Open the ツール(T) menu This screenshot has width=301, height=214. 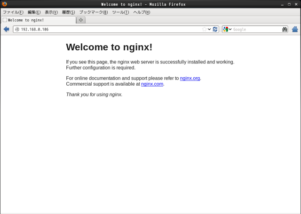click(120, 12)
